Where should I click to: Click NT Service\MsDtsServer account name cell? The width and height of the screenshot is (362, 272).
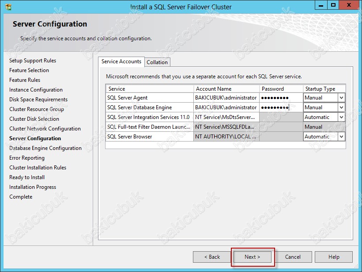(226, 117)
